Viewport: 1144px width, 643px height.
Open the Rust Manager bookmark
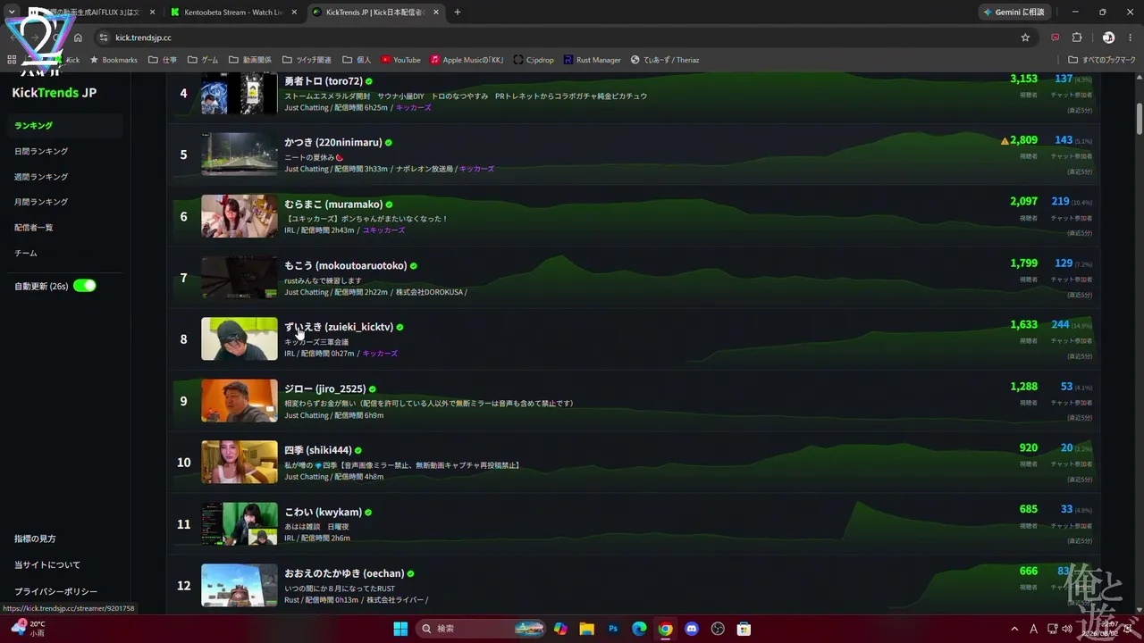pos(592,60)
